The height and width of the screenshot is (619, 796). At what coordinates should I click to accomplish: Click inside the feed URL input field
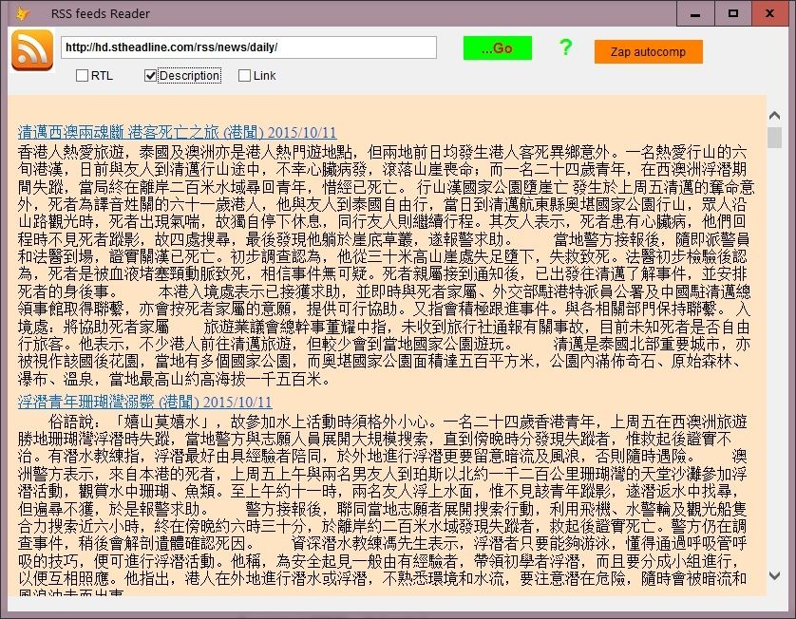pyautogui.click(x=247, y=47)
